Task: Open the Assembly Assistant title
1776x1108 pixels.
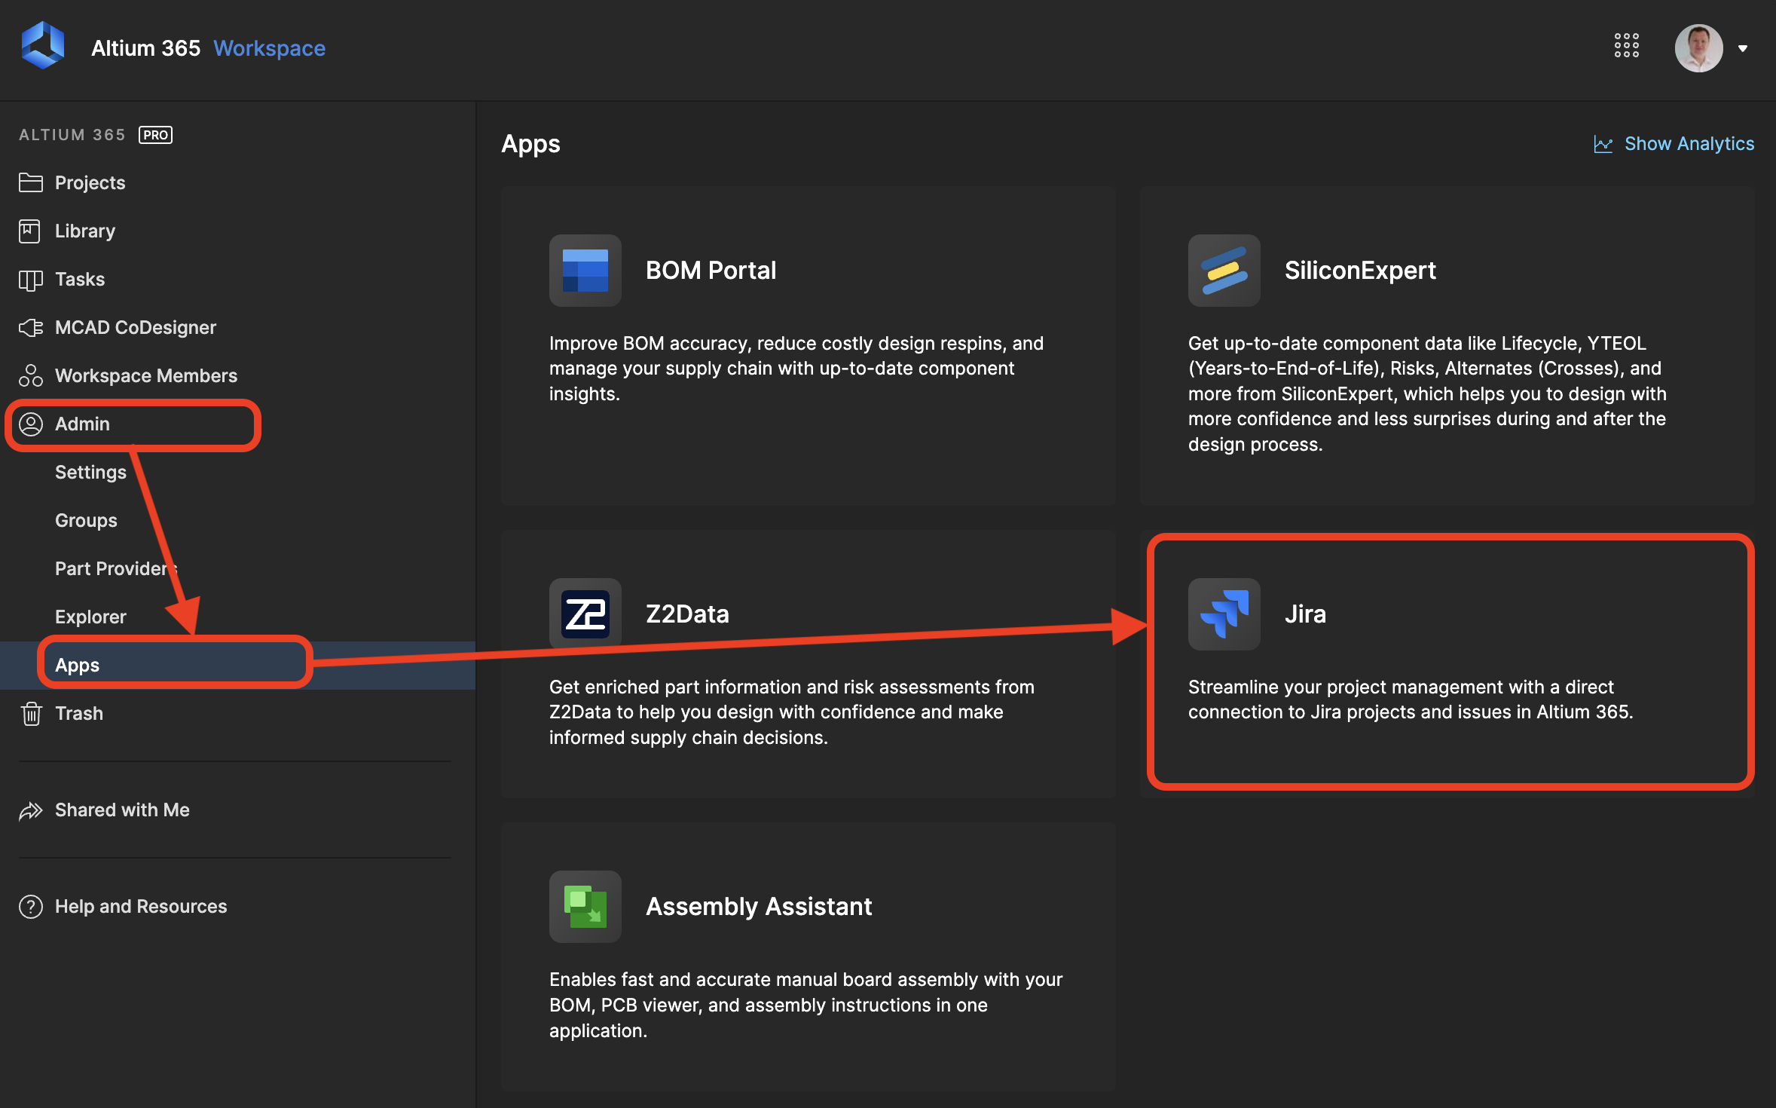Action: pyautogui.click(x=759, y=907)
